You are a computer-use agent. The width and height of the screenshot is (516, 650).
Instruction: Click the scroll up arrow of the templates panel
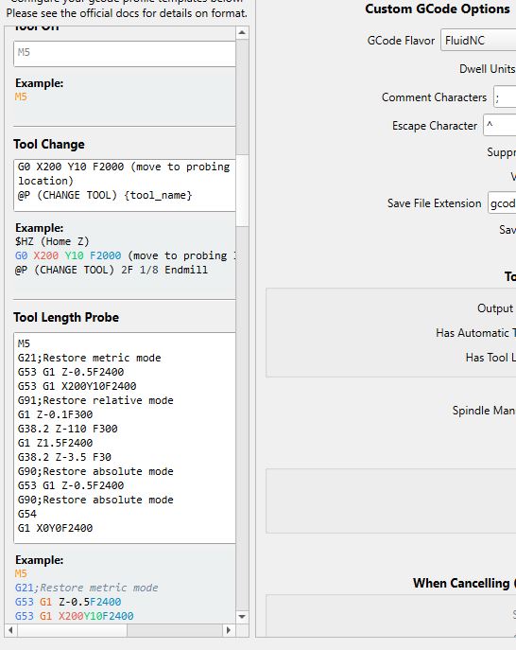[242, 32]
